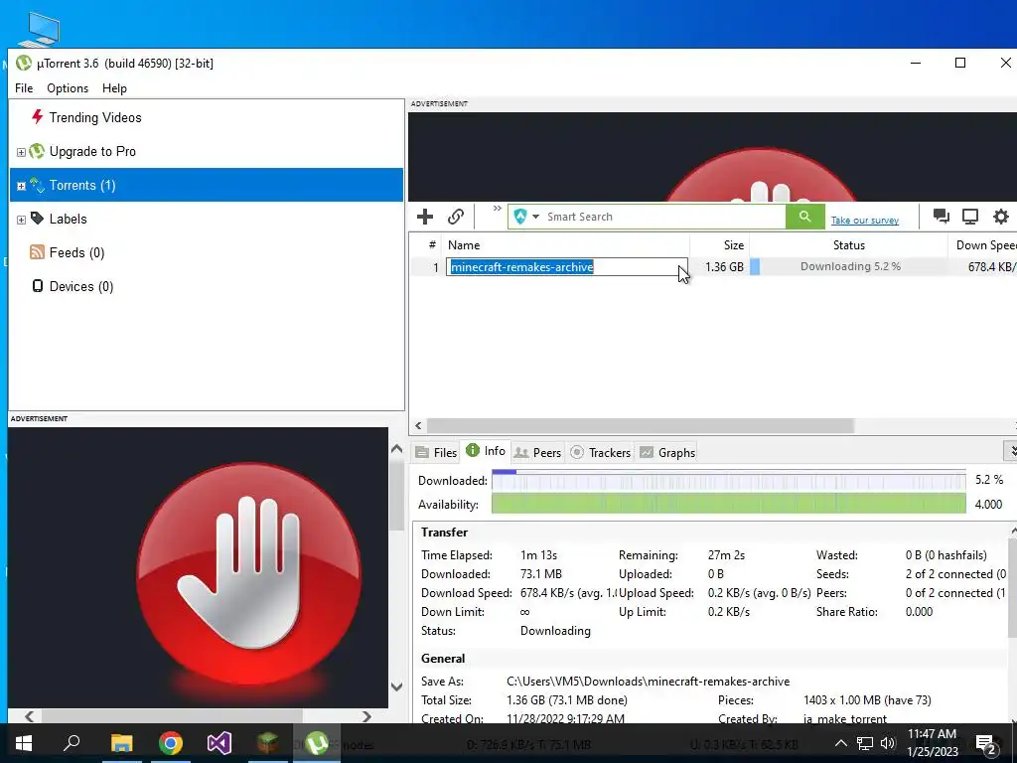Click the up arrow beside the left advertisement
The width and height of the screenshot is (1017, 763).
coord(397,449)
